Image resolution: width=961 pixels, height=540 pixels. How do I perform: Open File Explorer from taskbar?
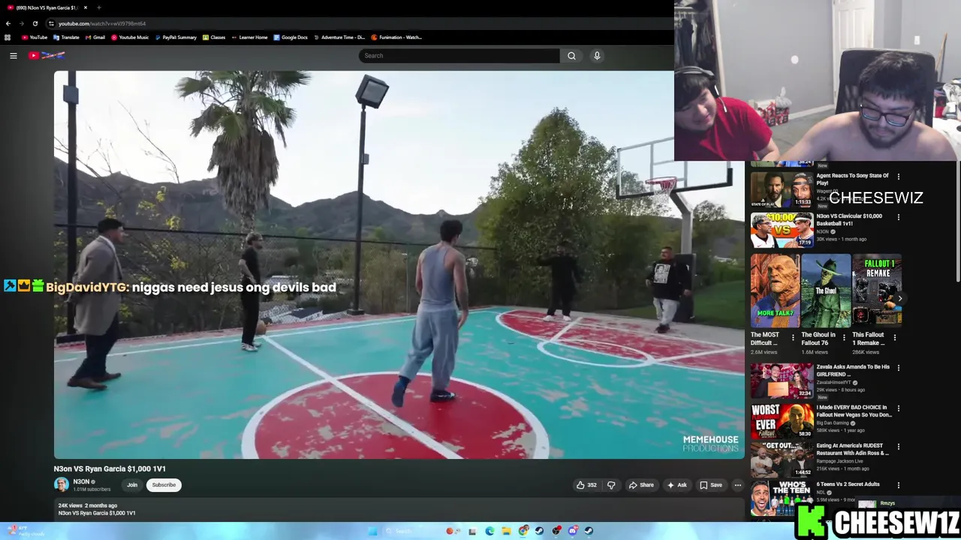[x=506, y=531]
